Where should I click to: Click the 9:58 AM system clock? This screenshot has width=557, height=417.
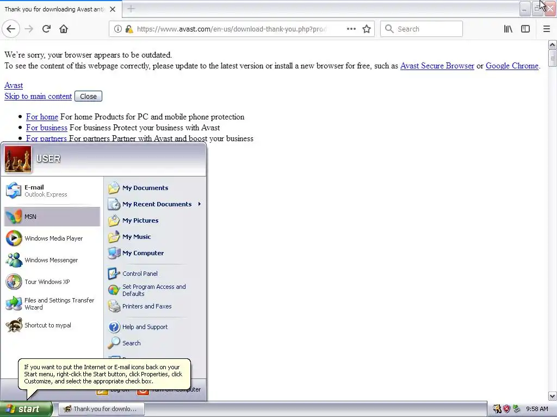(x=537, y=409)
